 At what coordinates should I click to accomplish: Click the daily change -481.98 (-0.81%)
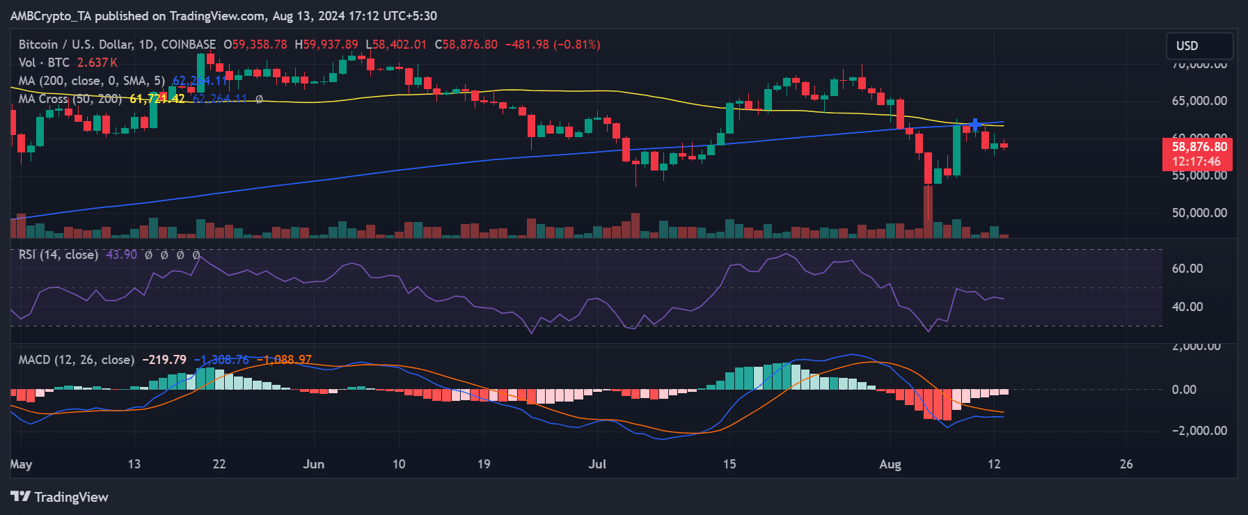click(553, 45)
